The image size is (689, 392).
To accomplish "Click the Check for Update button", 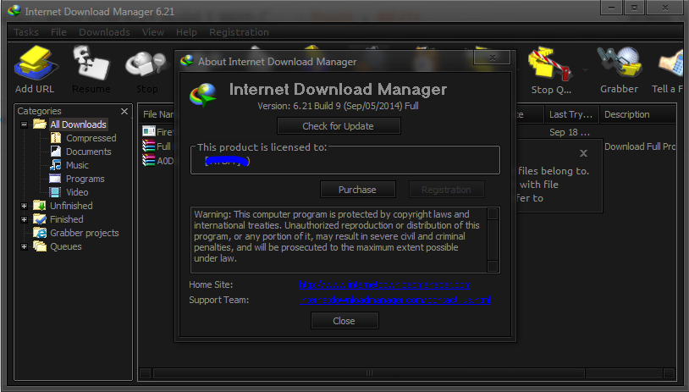I will point(339,126).
